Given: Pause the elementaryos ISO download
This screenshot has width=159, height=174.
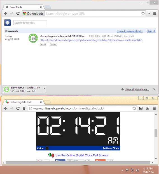Looking at the screenshot, I should click(43, 44).
